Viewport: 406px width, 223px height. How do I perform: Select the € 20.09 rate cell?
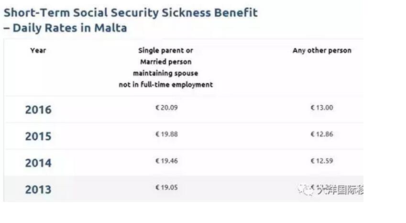coord(166,108)
